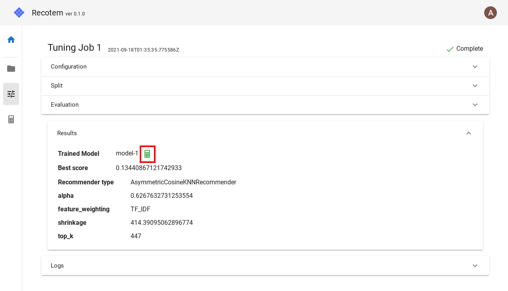Image resolution: width=508 pixels, height=291 pixels.
Task: Click the Configuration header label
Action: tap(69, 67)
